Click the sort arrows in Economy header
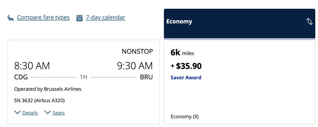The height and width of the screenshot is (127, 318). pyautogui.click(x=310, y=22)
